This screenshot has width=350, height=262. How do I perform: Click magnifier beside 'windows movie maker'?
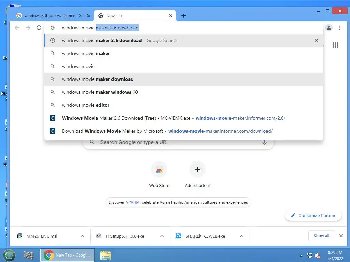52,53
